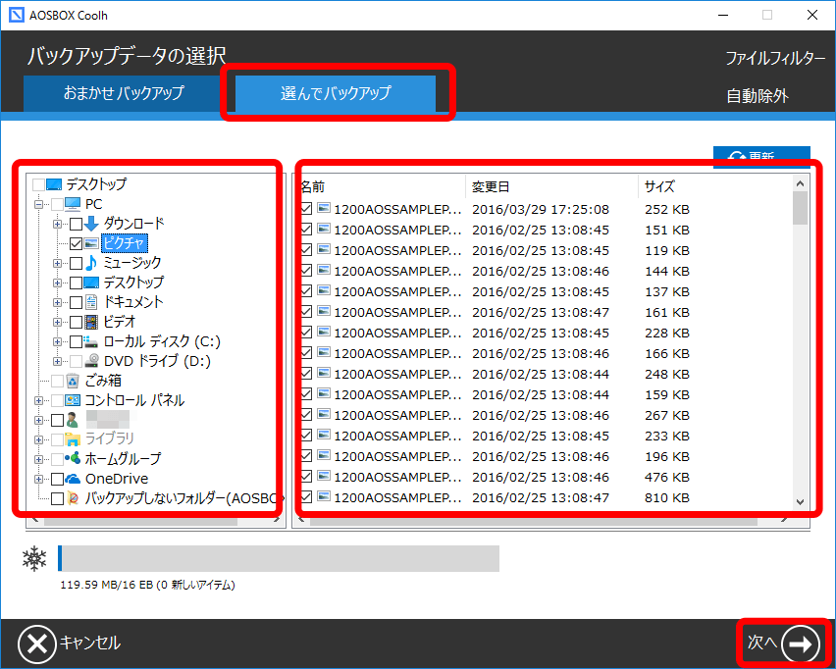Click the Recycle Bin icon in tree
The width and height of the screenshot is (836, 669).
tap(73, 381)
